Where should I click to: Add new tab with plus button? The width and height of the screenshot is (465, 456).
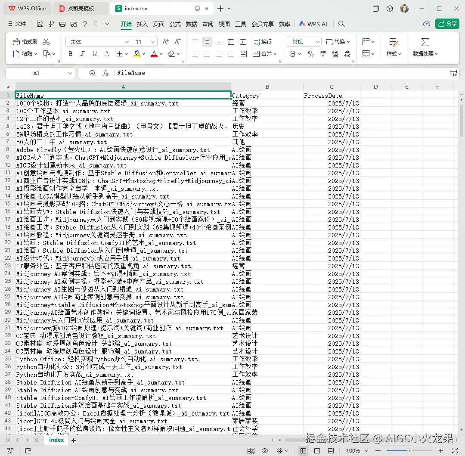click(220, 9)
